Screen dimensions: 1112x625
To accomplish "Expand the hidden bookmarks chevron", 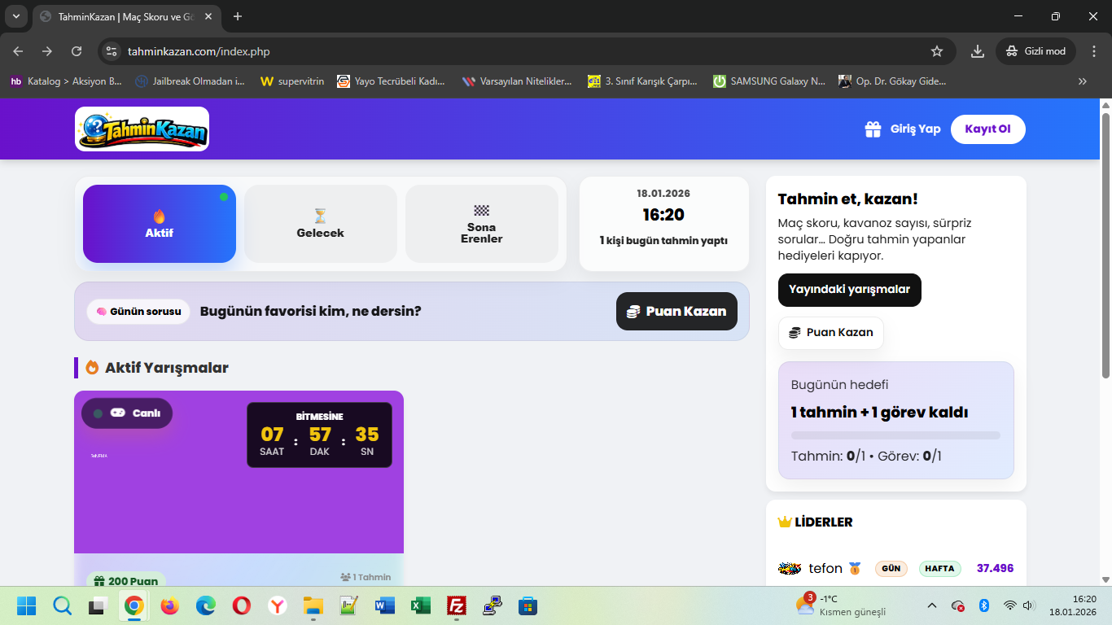I will pyautogui.click(x=1082, y=81).
